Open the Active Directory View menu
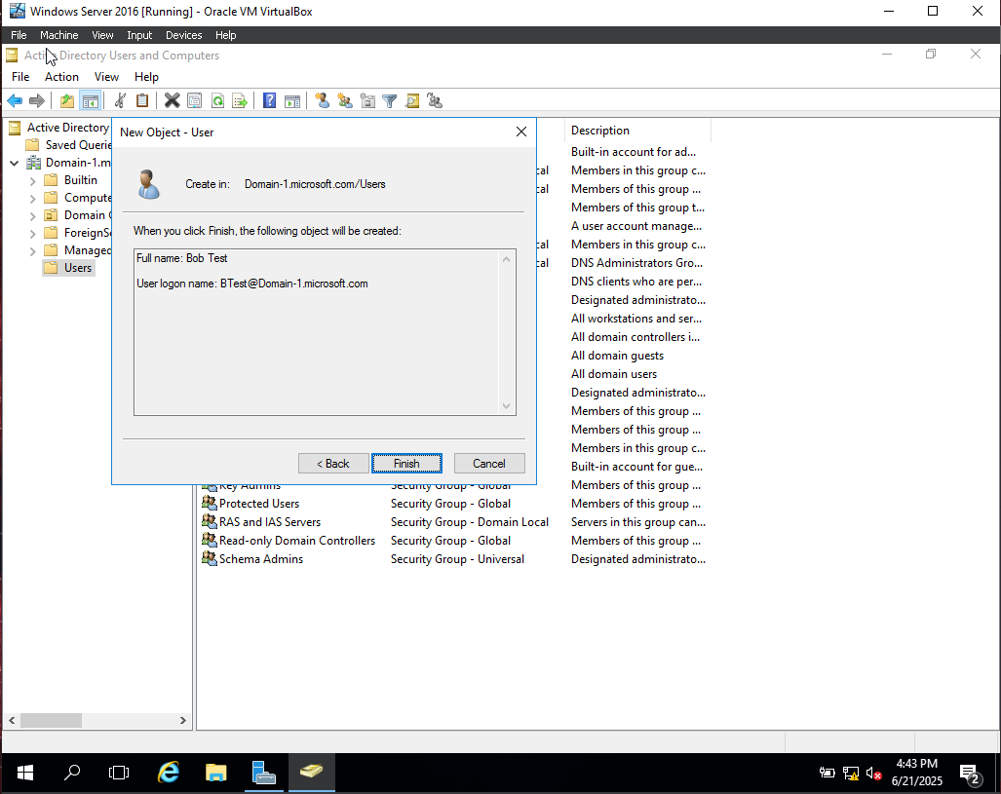Screen dimensions: 1001x794 [x=106, y=77]
